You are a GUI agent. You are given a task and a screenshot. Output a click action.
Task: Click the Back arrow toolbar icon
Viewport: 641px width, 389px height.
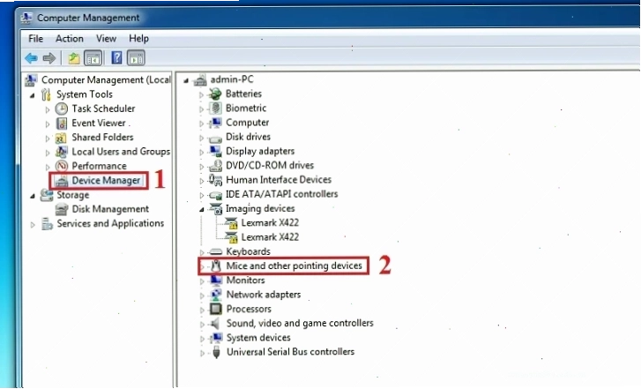[x=31, y=58]
